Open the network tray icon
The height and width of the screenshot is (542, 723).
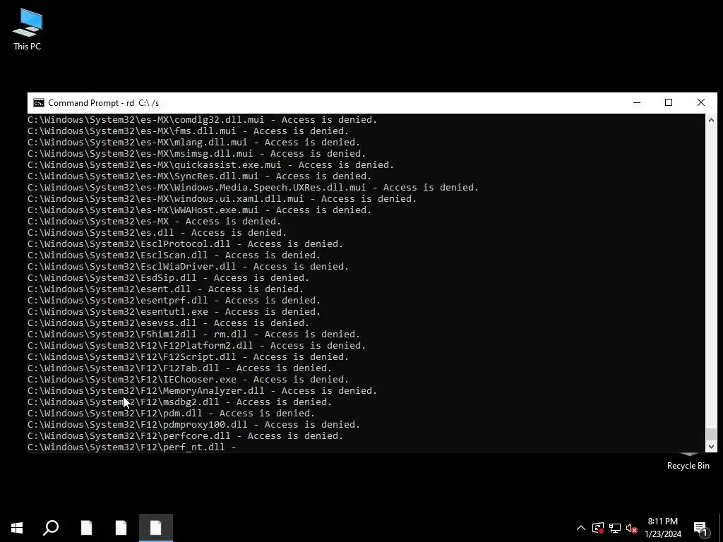615,528
